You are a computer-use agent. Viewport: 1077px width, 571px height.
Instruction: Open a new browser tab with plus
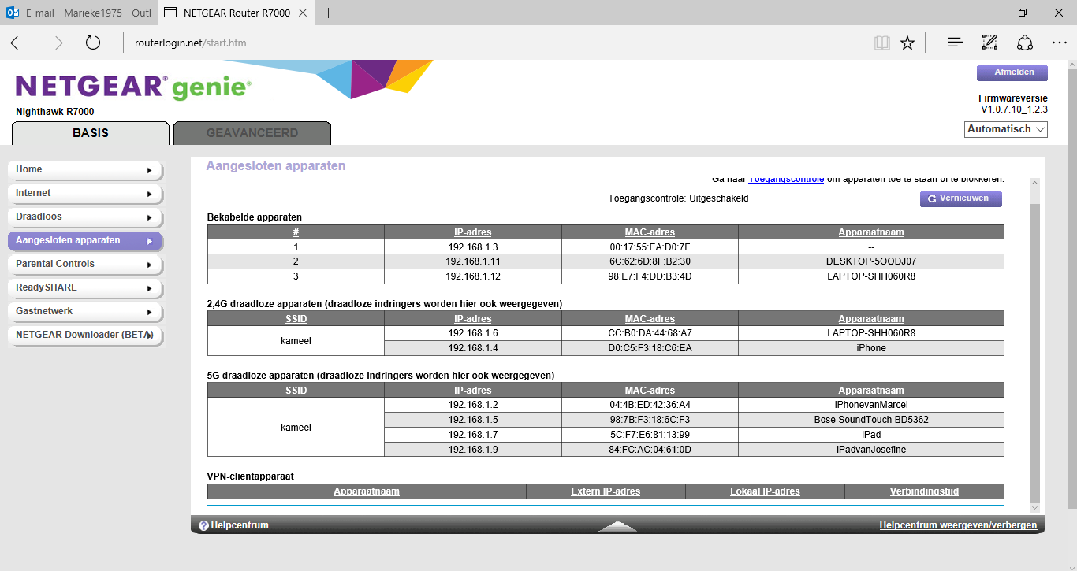coord(329,13)
